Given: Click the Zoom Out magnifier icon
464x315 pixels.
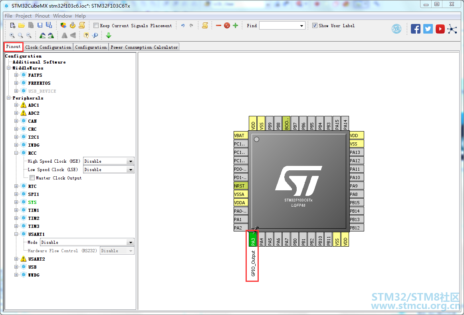Looking at the screenshot, I should point(29,35).
